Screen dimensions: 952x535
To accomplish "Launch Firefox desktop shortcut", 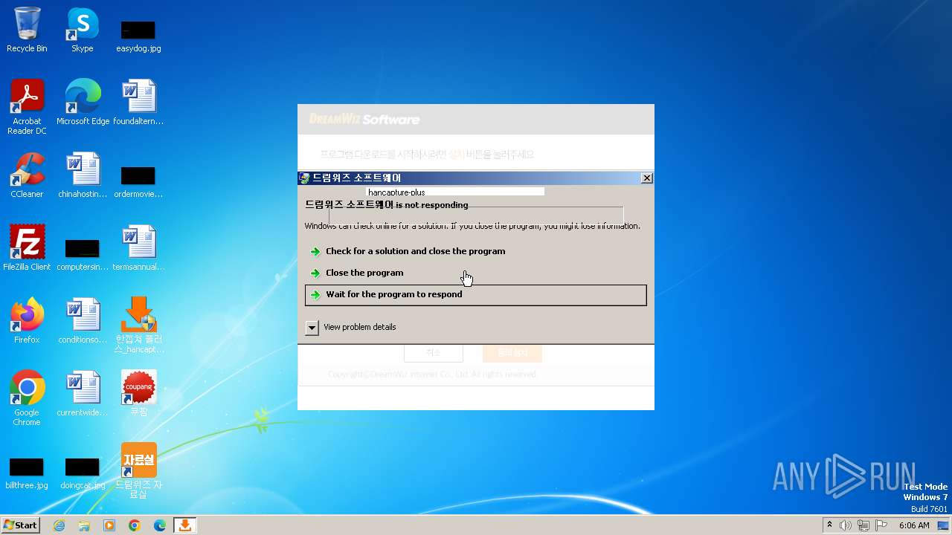I will (27, 320).
